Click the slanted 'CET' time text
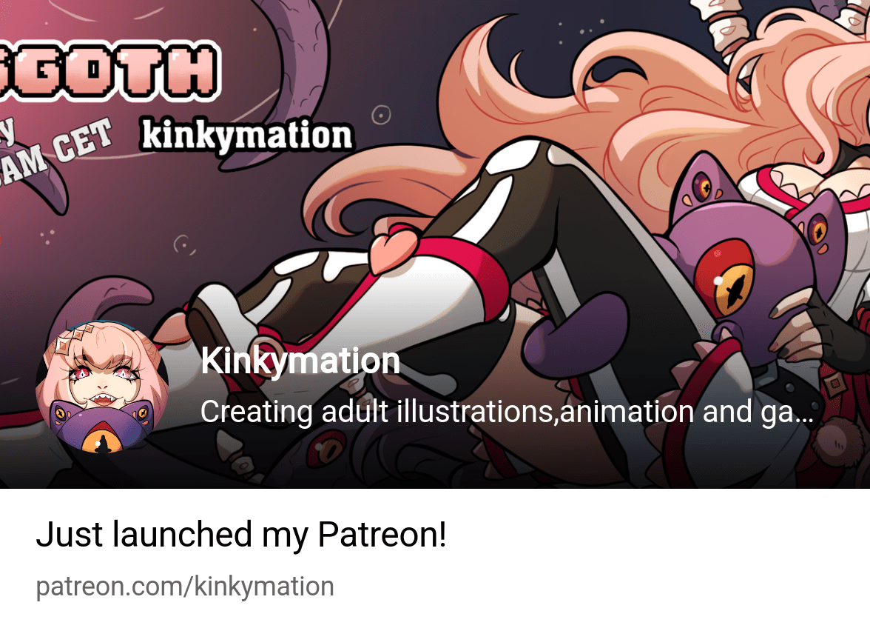The height and width of the screenshot is (631, 870). [x=83, y=141]
